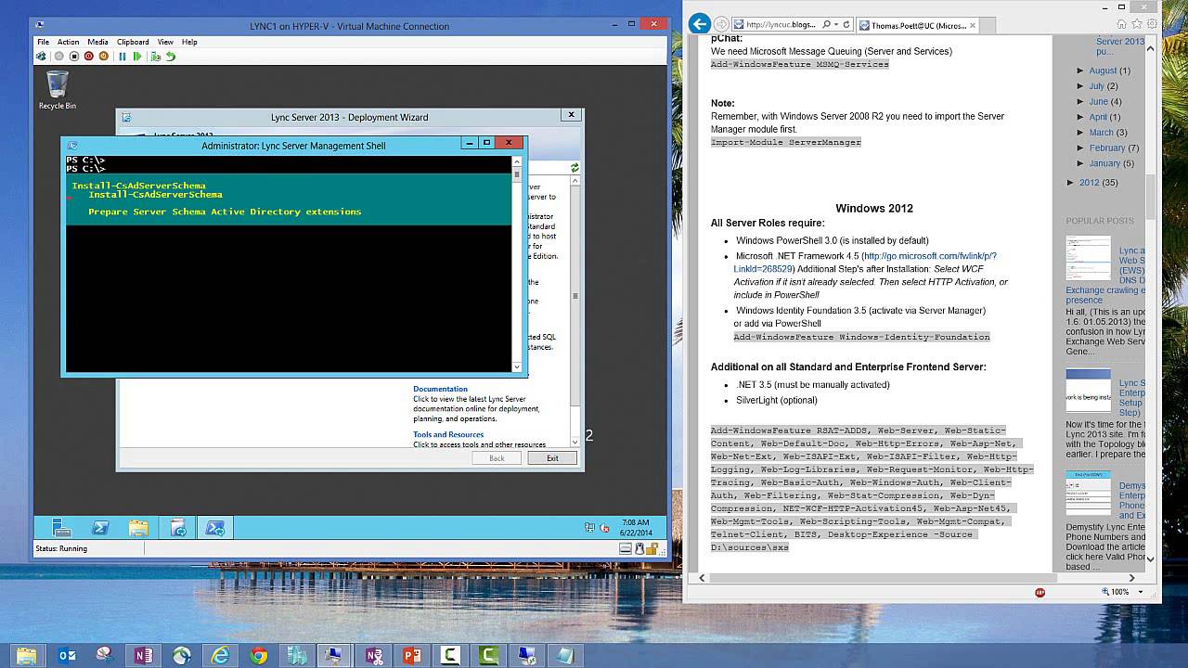Open the VM Action menu
The image size is (1188, 668).
tap(69, 42)
